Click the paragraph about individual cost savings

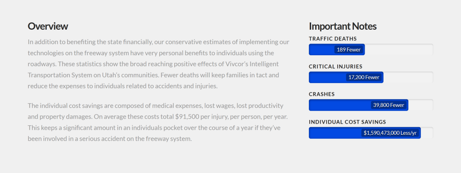[x=158, y=122]
